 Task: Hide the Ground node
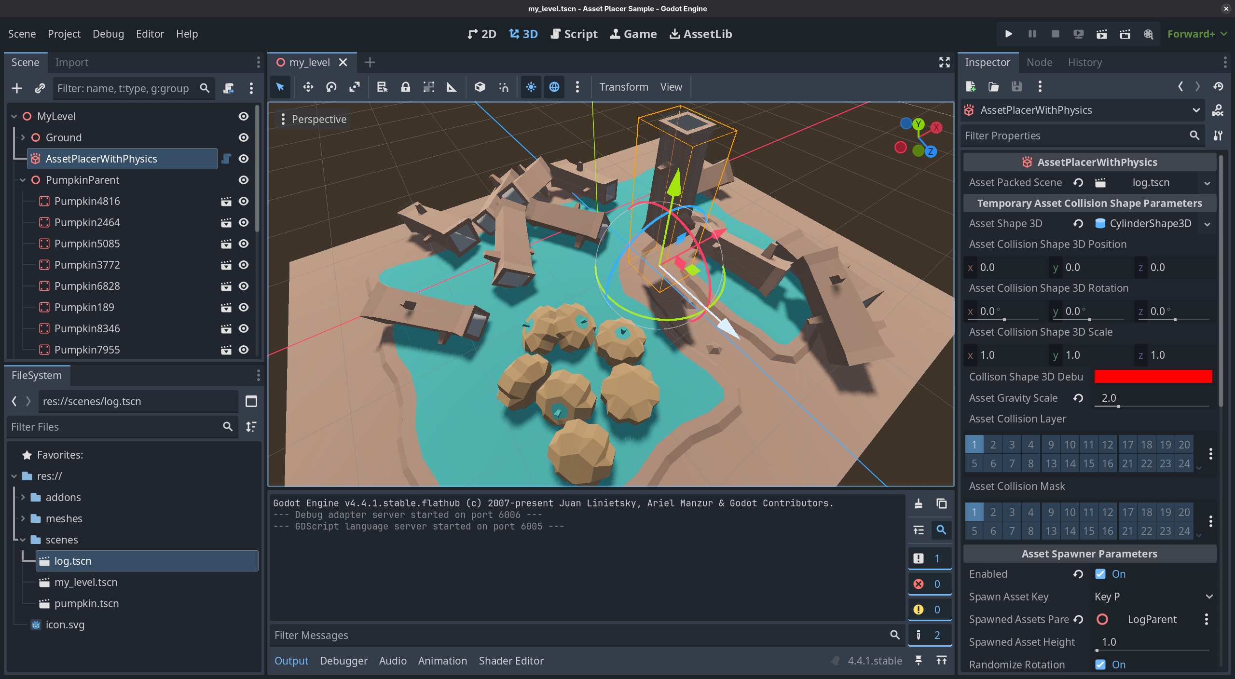pos(244,137)
